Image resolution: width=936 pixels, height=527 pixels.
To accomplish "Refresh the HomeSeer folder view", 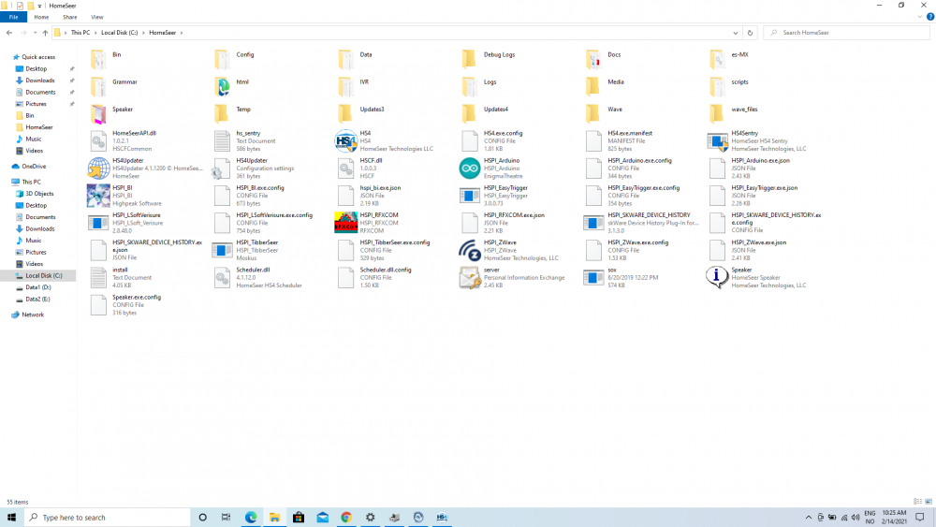I will pyautogui.click(x=751, y=33).
